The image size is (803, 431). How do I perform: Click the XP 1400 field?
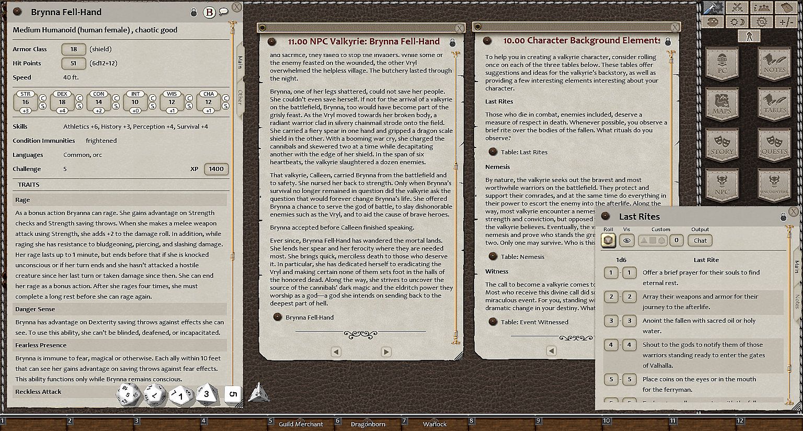(x=216, y=169)
